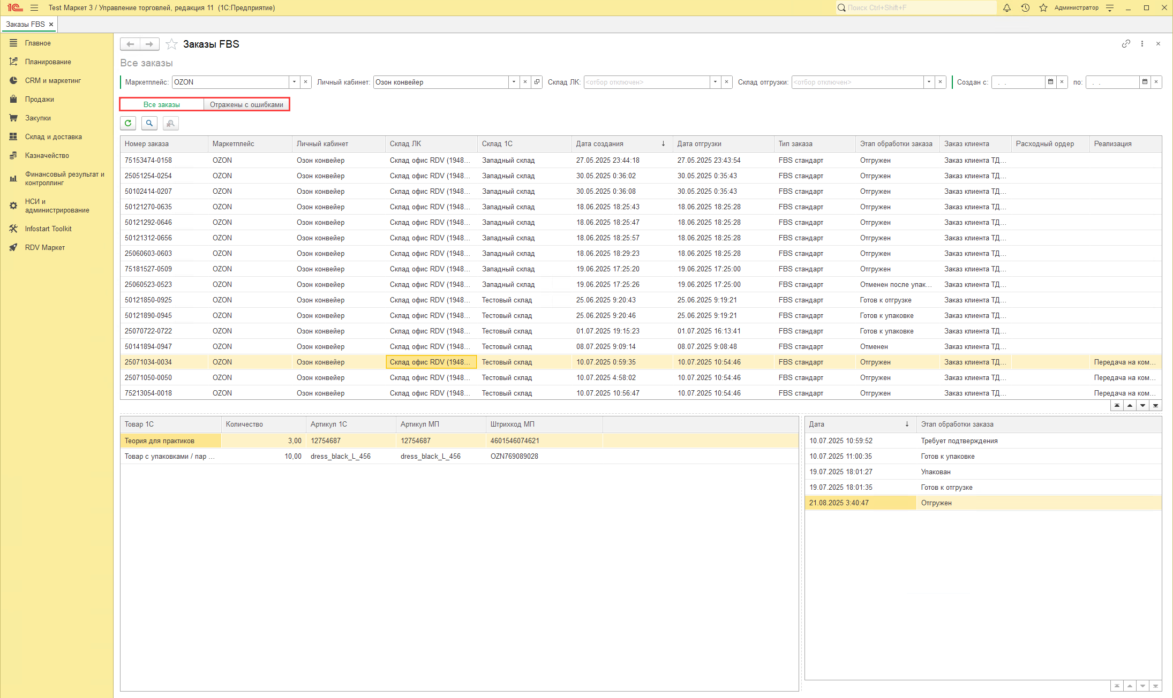Jump to last row of orders
The width and height of the screenshot is (1173, 698).
(1155, 406)
